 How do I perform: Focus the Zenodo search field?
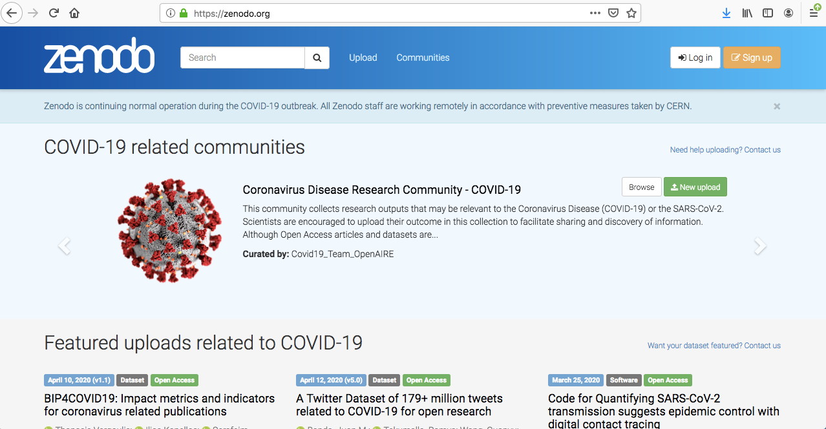242,58
